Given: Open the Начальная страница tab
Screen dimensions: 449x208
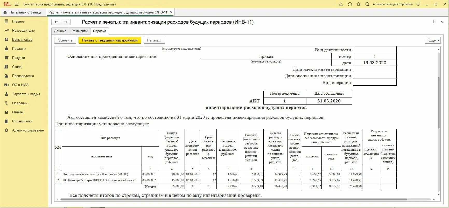Looking at the screenshot, I should click(x=23, y=12).
